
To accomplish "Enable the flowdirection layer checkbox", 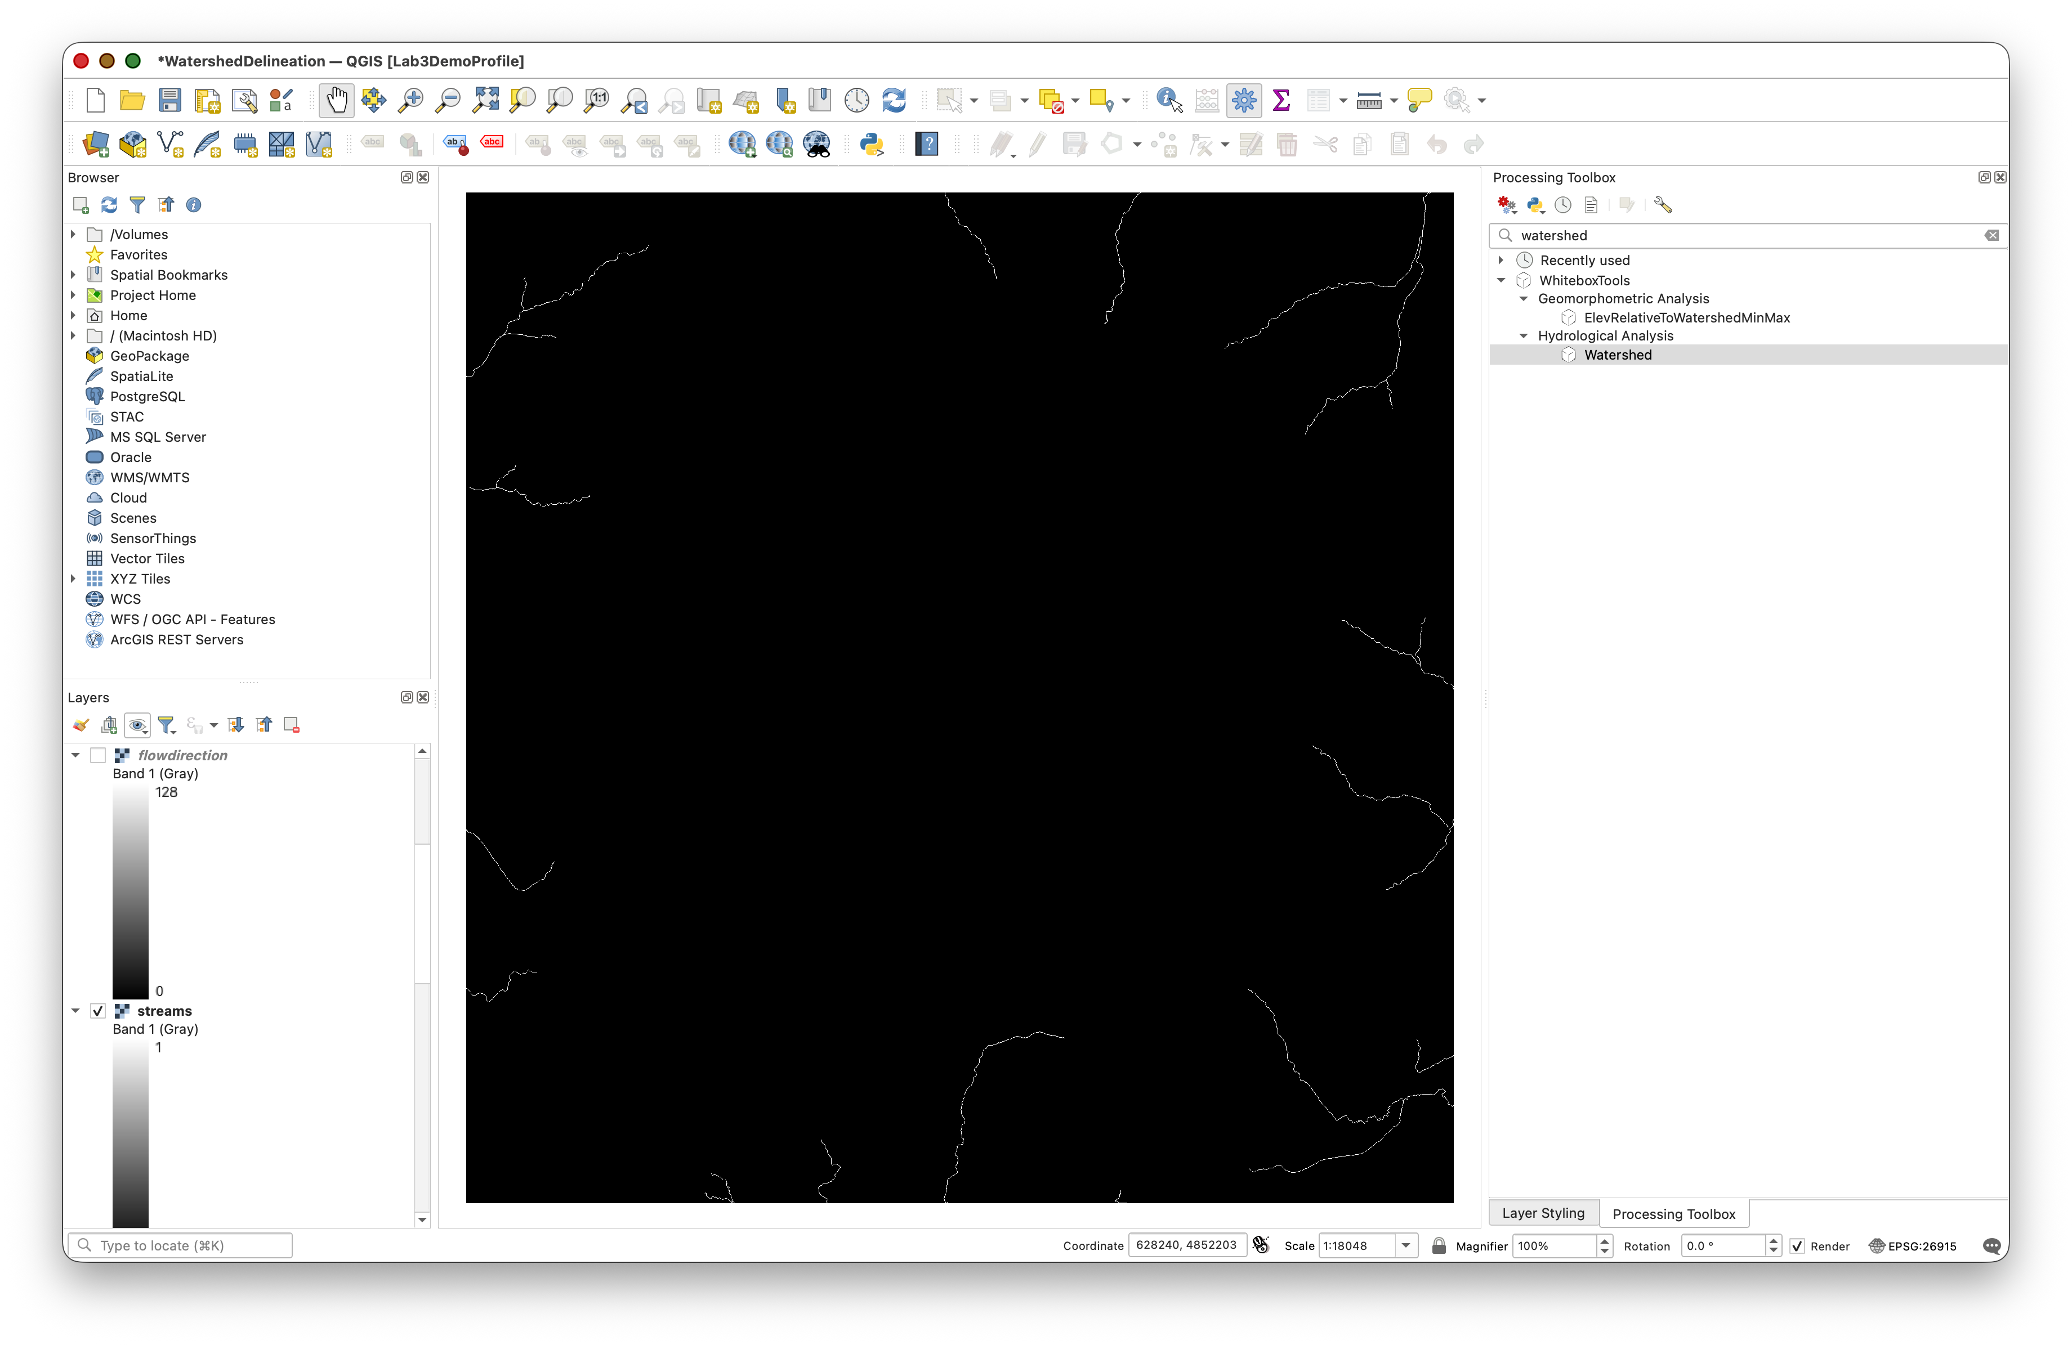I will click(99, 755).
